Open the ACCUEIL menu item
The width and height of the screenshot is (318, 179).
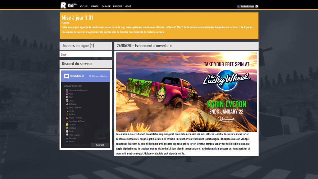click(x=84, y=7)
